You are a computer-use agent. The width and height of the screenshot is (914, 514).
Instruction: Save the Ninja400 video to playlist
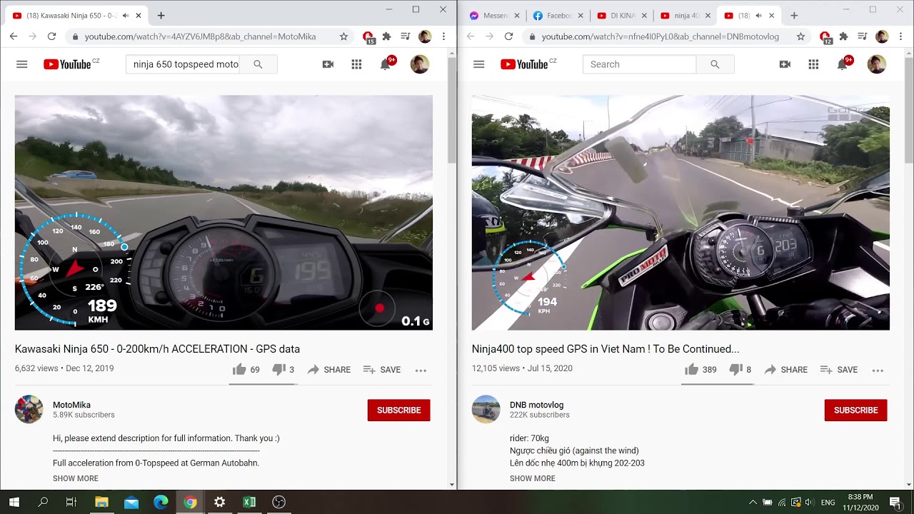(839, 370)
